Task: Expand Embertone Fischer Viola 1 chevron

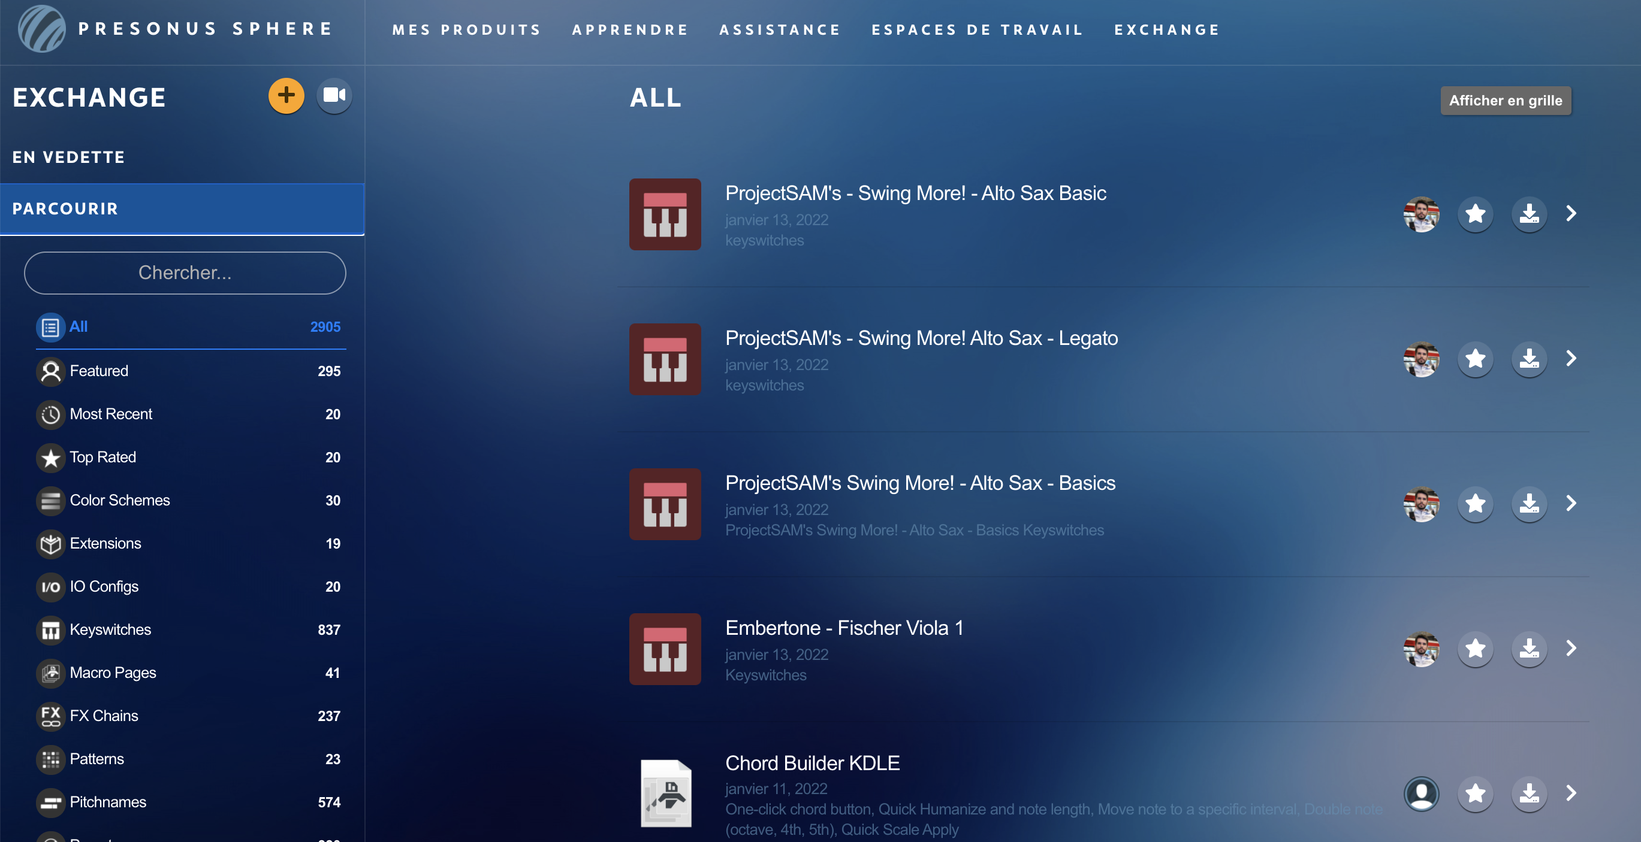Action: tap(1571, 649)
